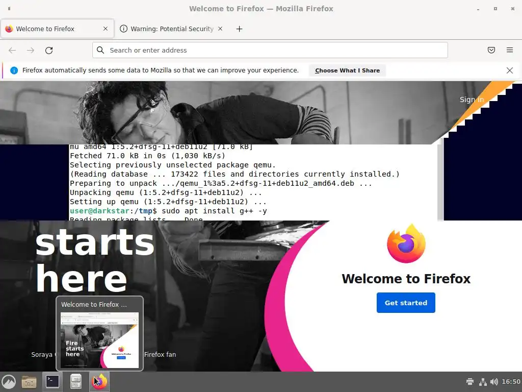Open the file manager folder icon in taskbar
This screenshot has width=522, height=392.
pyautogui.click(x=29, y=382)
